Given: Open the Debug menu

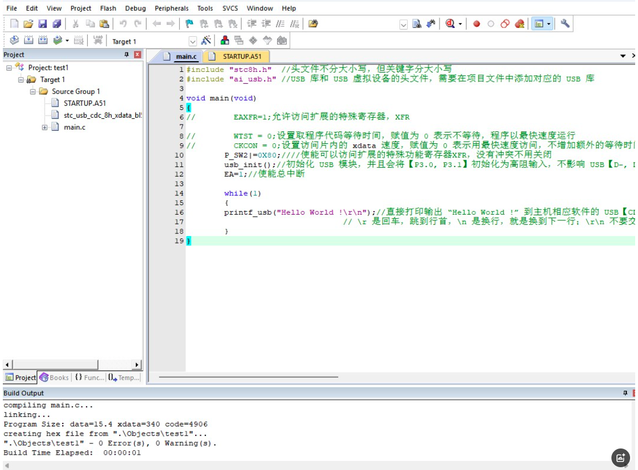Looking at the screenshot, I should tap(136, 8).
